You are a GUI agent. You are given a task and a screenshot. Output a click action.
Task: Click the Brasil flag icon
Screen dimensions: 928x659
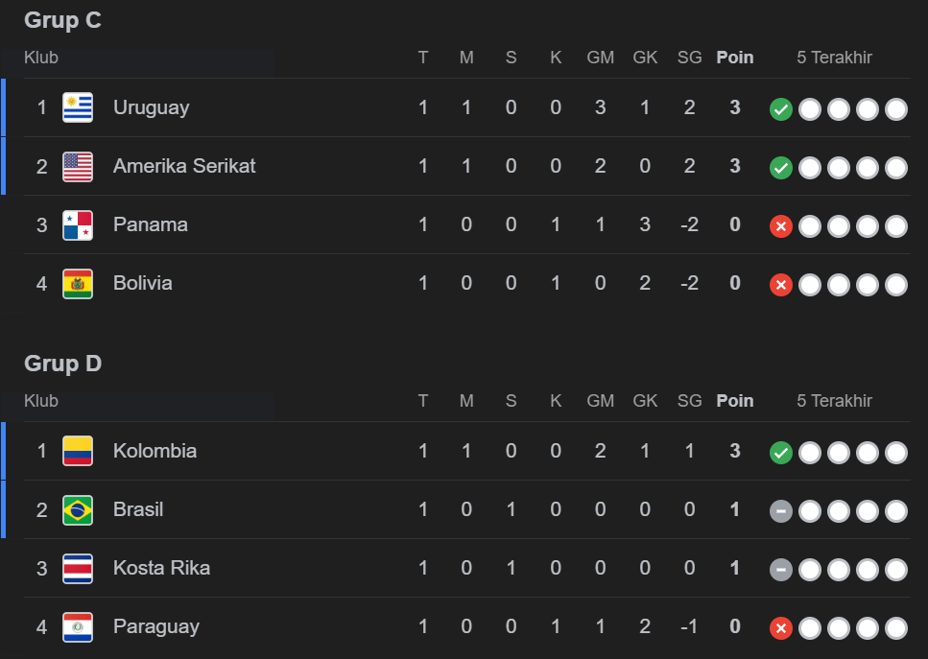coord(78,509)
